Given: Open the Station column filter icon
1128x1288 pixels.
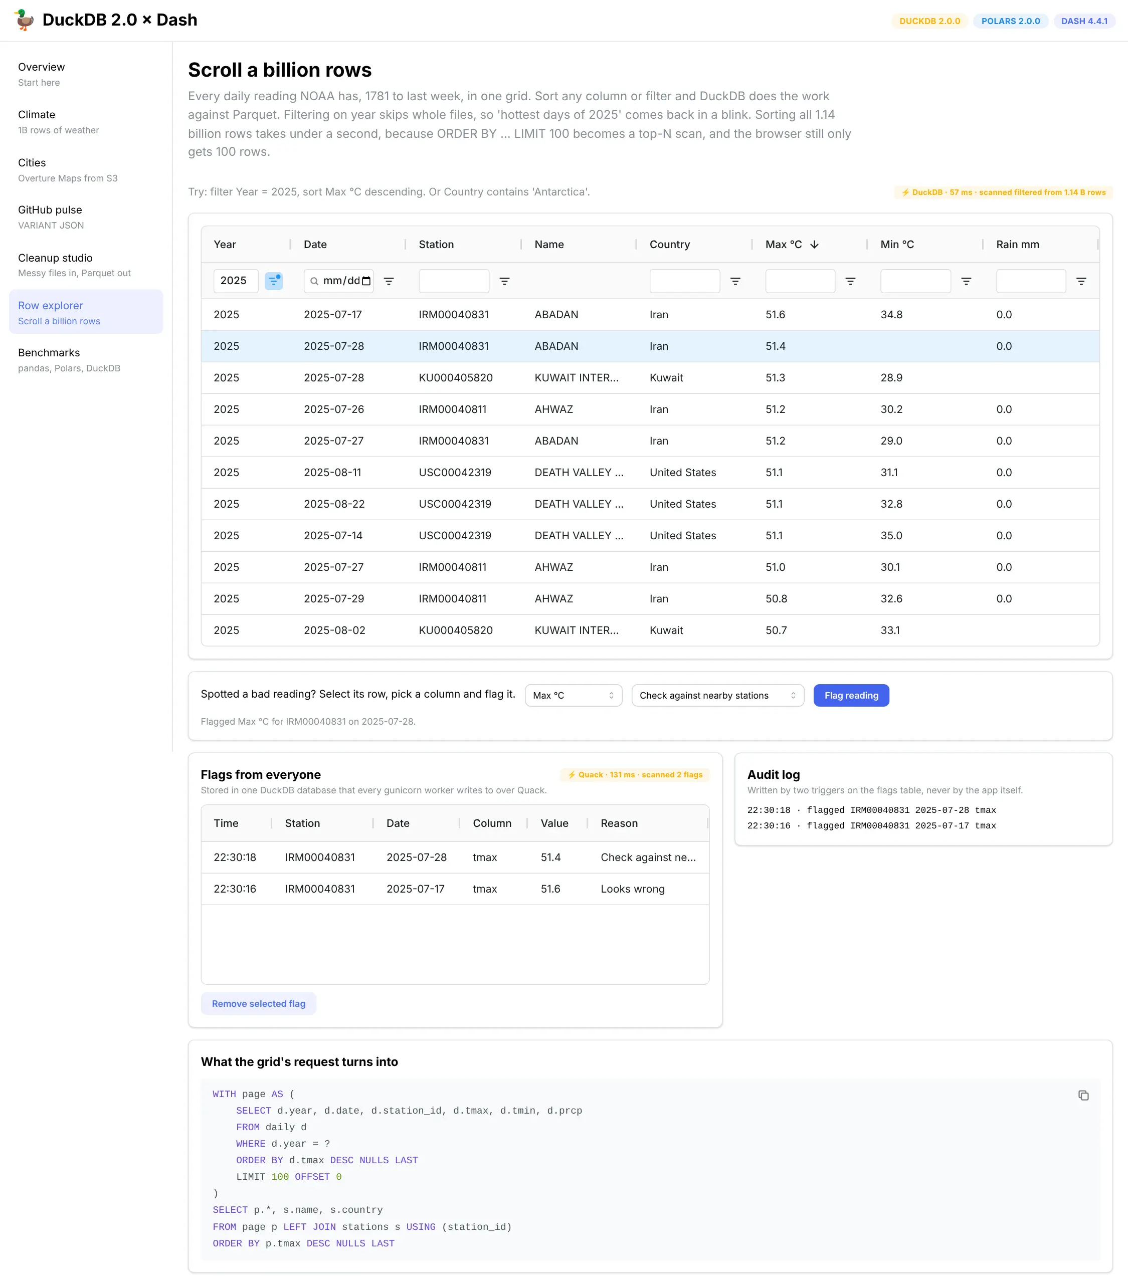Looking at the screenshot, I should pyautogui.click(x=504, y=281).
